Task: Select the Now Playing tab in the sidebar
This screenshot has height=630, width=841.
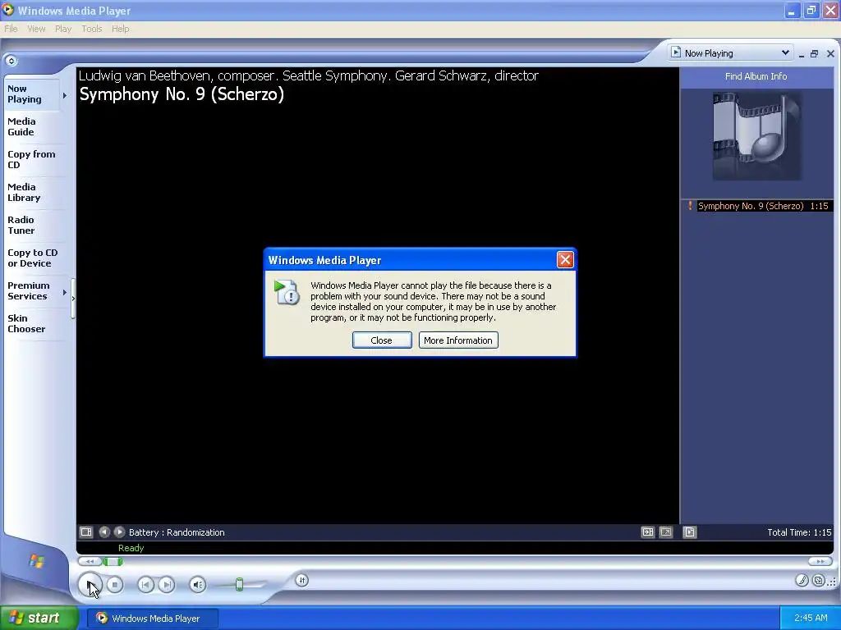Action: [31, 94]
